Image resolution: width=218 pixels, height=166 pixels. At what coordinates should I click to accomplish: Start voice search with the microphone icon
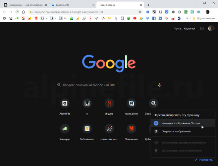pyautogui.click(x=159, y=85)
